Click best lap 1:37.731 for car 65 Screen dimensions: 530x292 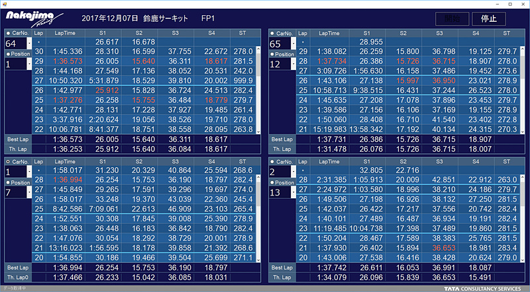coord(333,139)
